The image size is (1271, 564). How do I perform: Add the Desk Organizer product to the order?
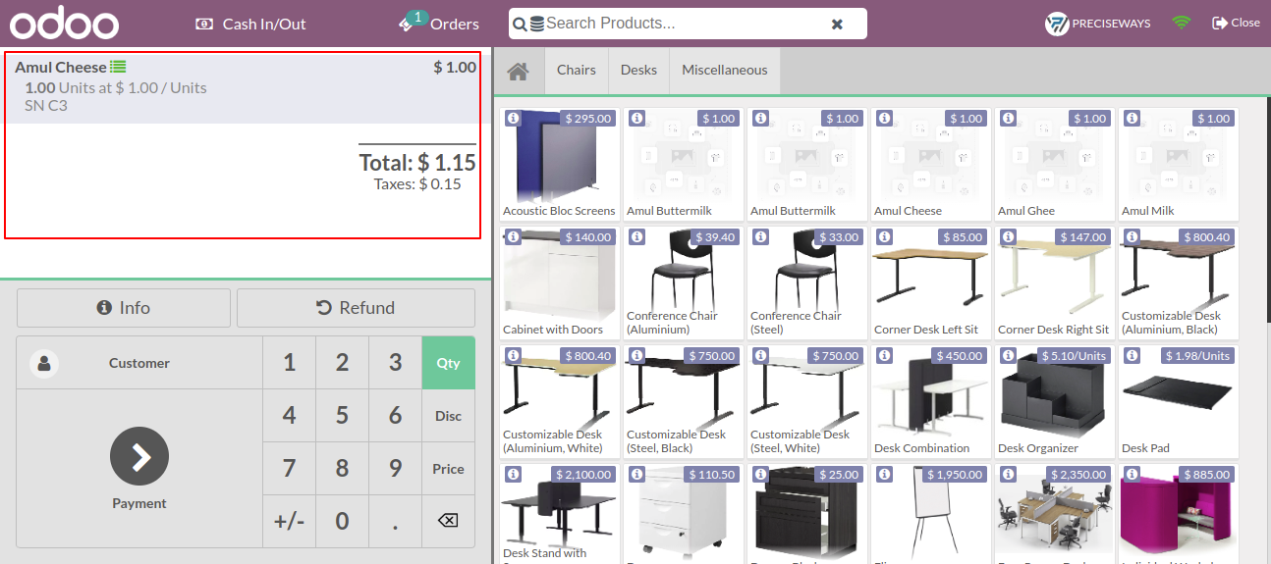[x=1056, y=400]
